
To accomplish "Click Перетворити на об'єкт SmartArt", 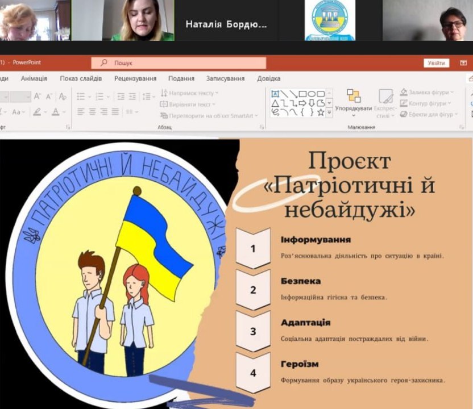I will coord(210,115).
